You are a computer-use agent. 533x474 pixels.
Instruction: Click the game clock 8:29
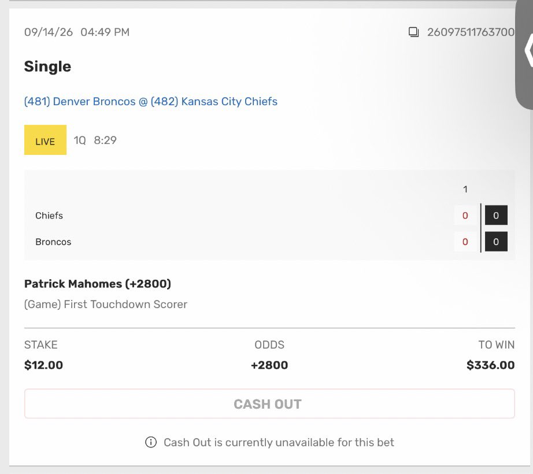(105, 140)
